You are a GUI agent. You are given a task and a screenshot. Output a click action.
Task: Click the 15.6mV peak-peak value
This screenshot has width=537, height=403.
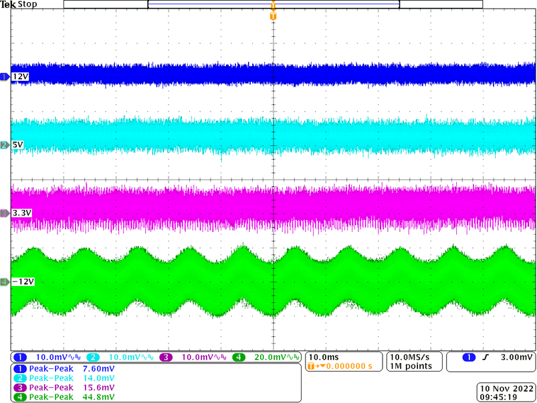point(98,388)
